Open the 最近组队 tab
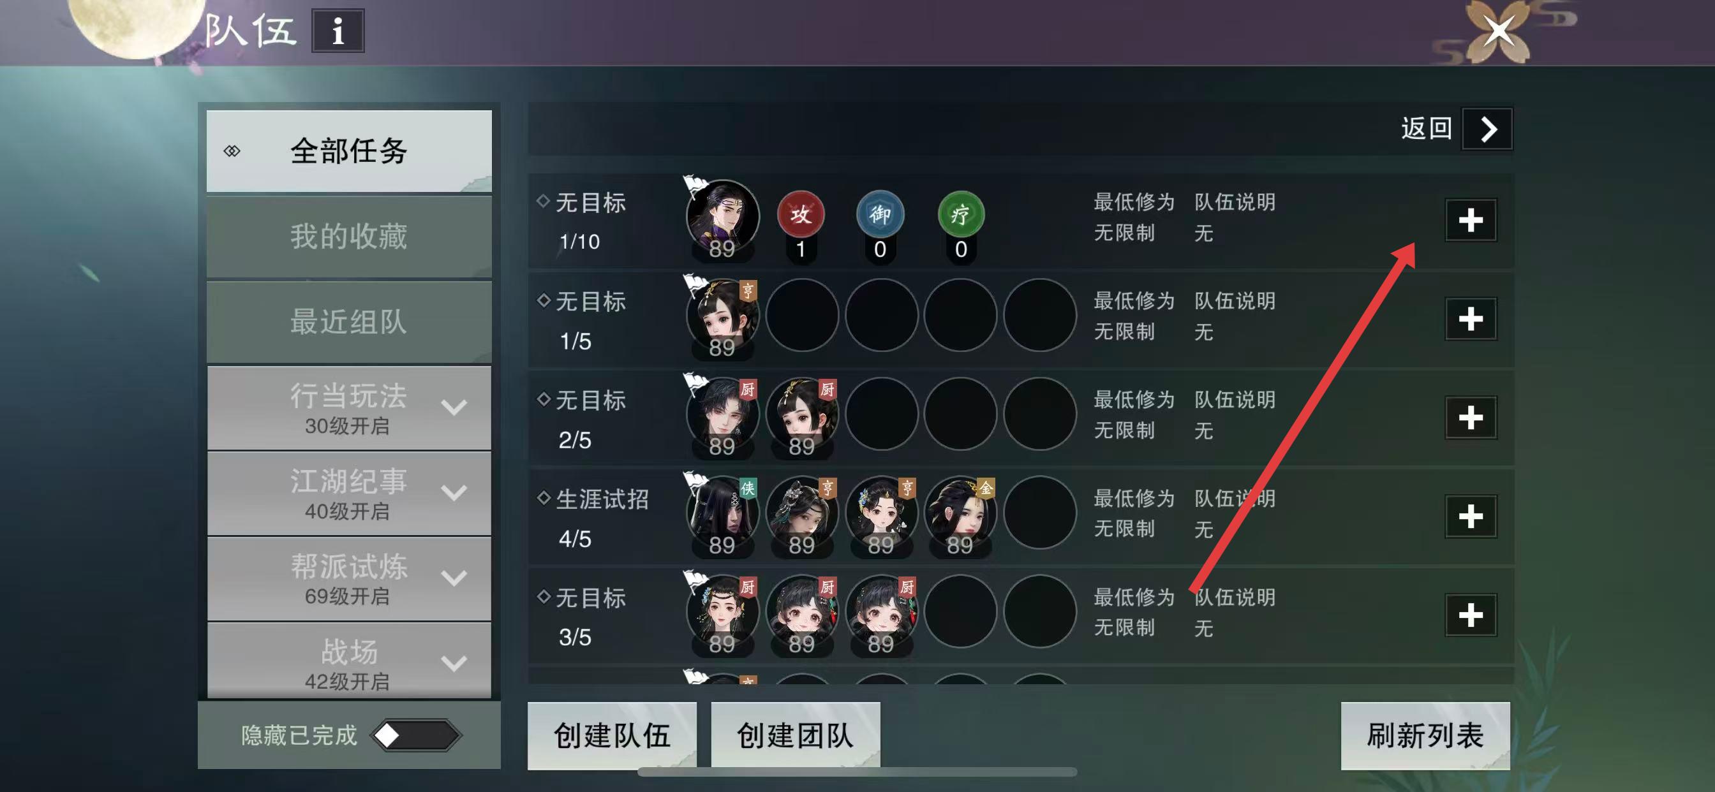The image size is (1715, 792). click(349, 321)
